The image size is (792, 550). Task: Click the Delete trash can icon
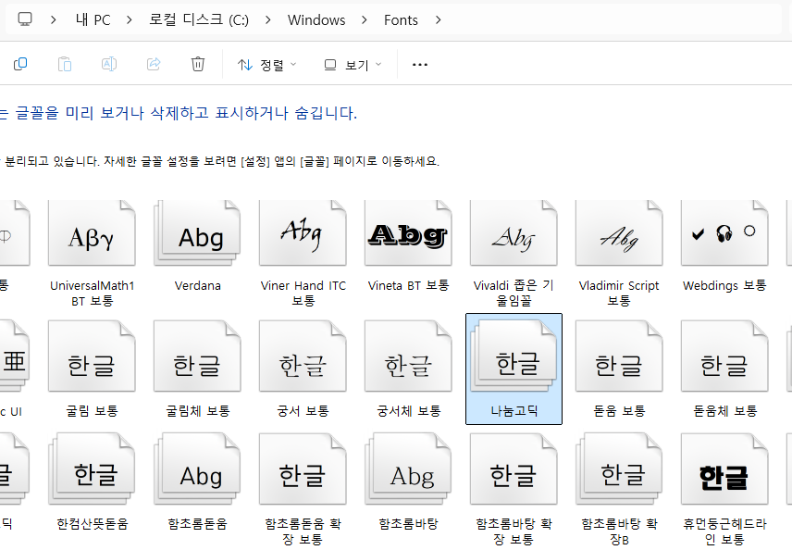pyautogui.click(x=198, y=64)
